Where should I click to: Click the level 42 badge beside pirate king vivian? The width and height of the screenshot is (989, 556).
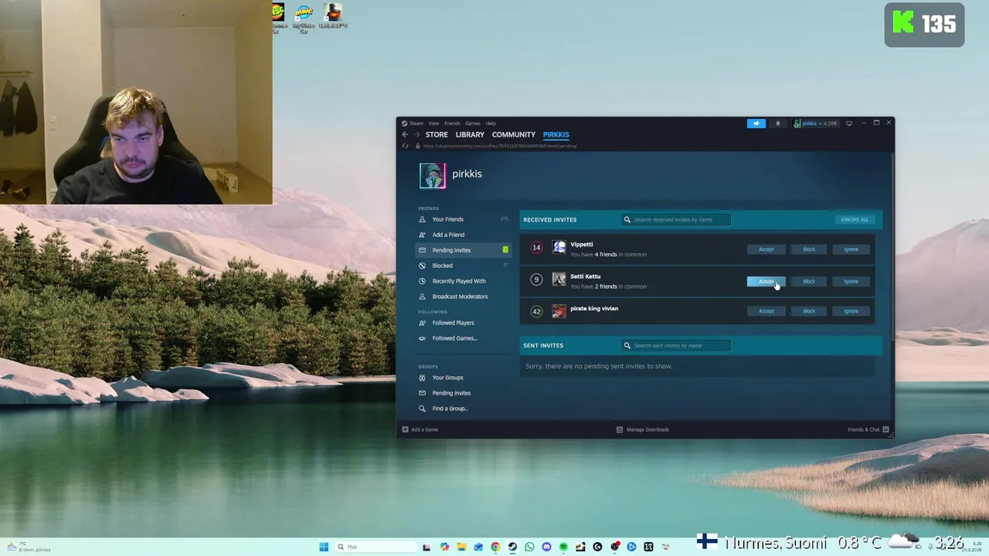click(536, 311)
